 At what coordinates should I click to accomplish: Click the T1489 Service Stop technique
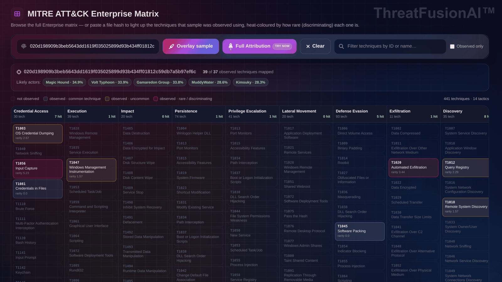point(145,190)
